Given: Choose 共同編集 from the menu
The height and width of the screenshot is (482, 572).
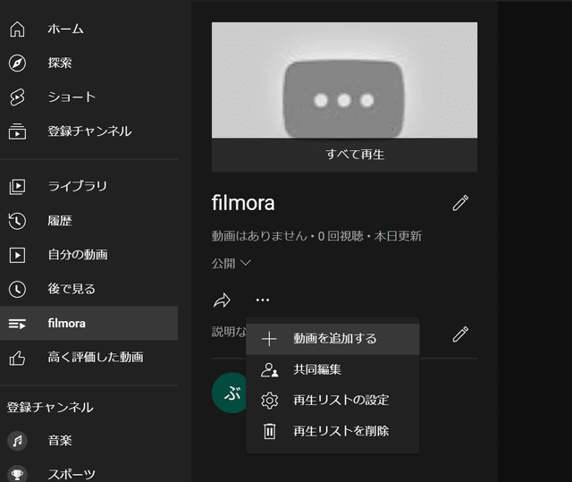Looking at the screenshot, I should point(332,369).
